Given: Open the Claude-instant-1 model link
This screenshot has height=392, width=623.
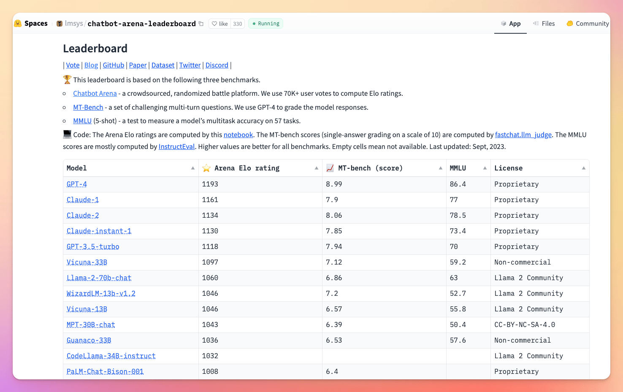Looking at the screenshot, I should [x=99, y=231].
